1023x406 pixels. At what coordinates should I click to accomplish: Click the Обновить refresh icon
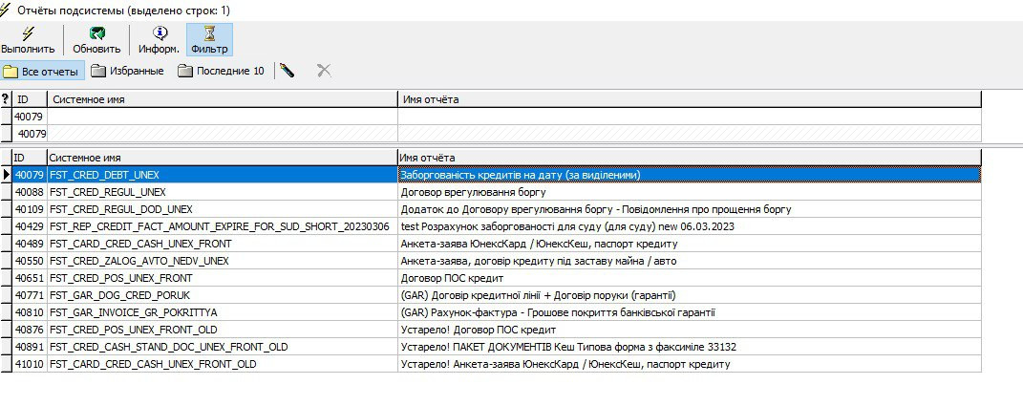(96, 33)
